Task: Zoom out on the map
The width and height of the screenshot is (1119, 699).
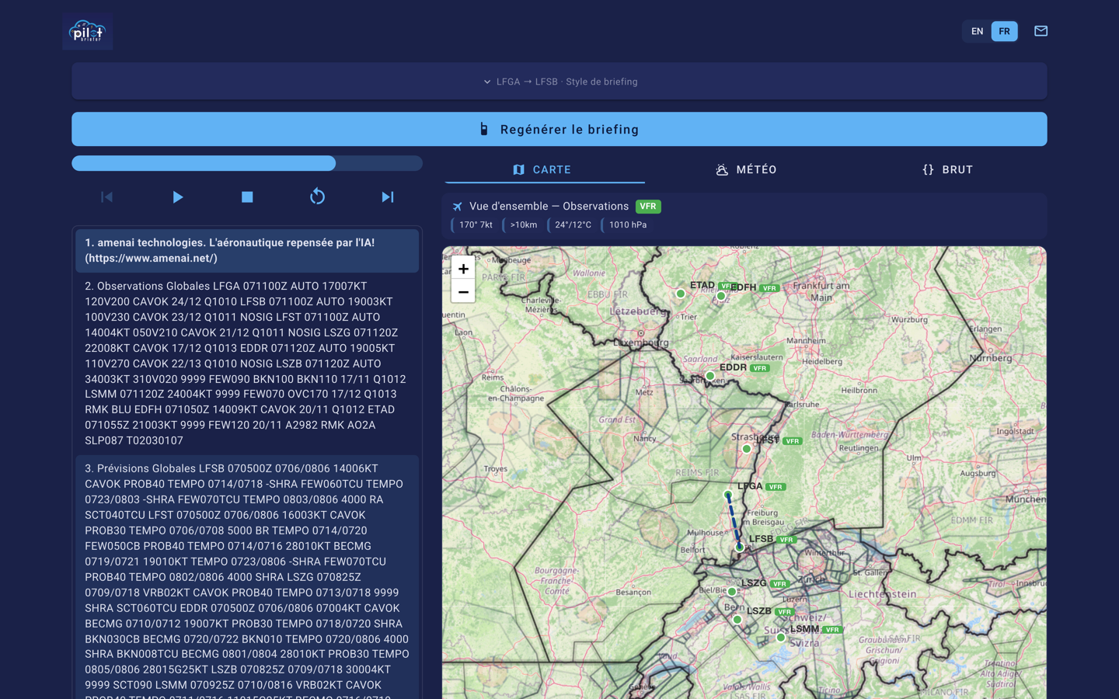Action: point(463,292)
